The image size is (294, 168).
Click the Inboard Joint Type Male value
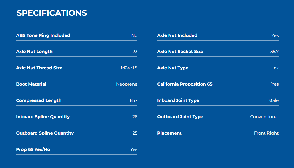(x=273, y=100)
